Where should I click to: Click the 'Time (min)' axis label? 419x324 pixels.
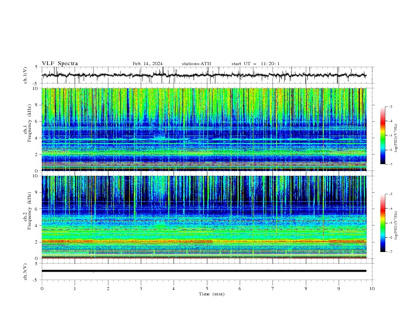click(212, 294)
